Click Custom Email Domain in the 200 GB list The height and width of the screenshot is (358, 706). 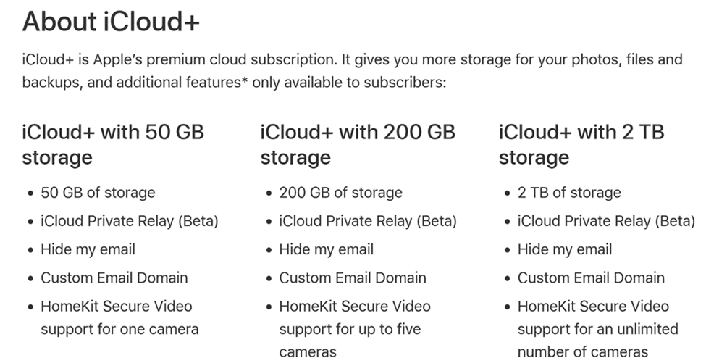[353, 278]
